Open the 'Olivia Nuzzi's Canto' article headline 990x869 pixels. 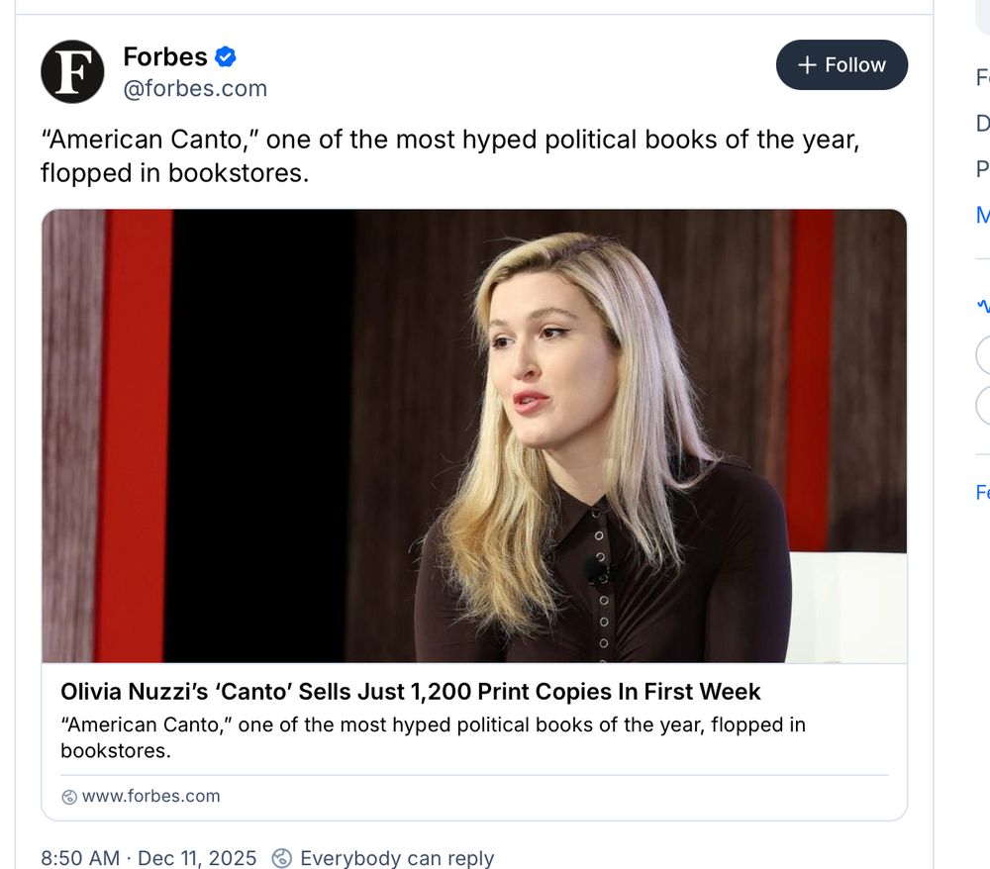pyautogui.click(x=411, y=692)
